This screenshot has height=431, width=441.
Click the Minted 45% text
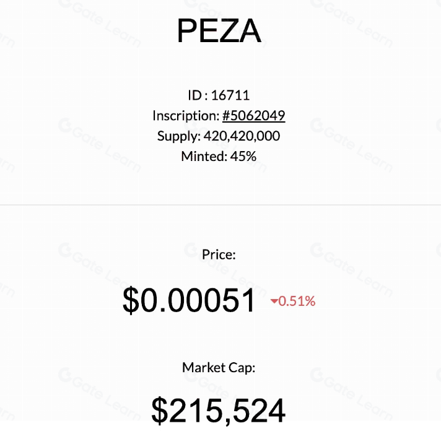[219, 156]
